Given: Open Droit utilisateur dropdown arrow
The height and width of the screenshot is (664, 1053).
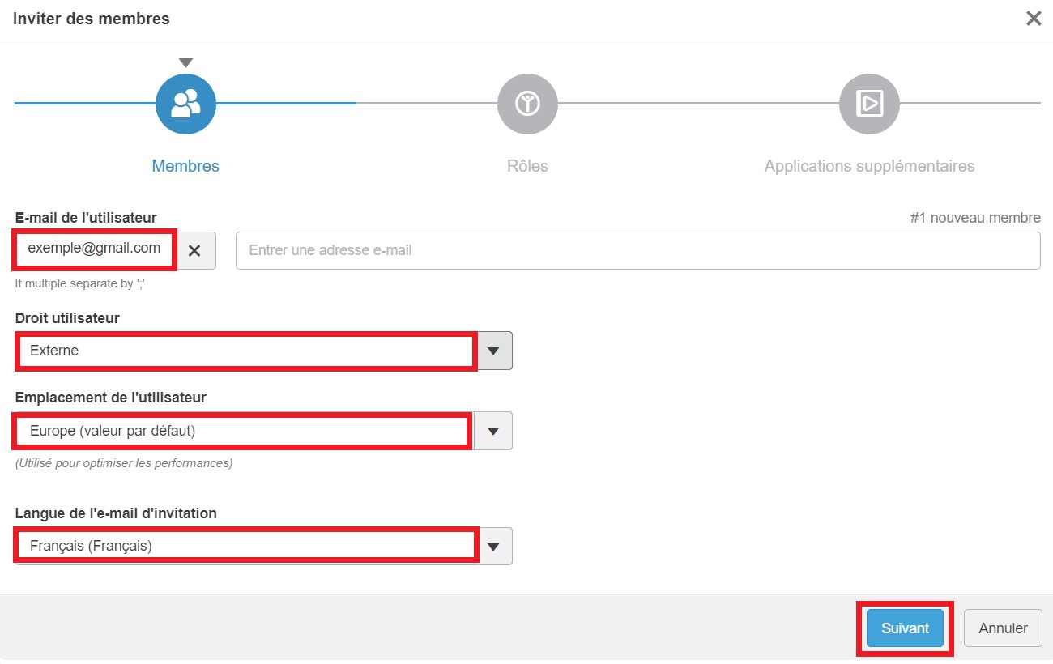Looking at the screenshot, I should 493,351.
